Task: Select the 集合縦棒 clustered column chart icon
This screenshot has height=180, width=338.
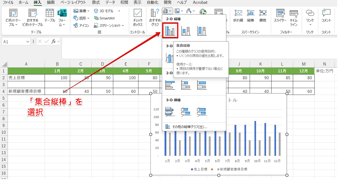Action: (x=170, y=31)
